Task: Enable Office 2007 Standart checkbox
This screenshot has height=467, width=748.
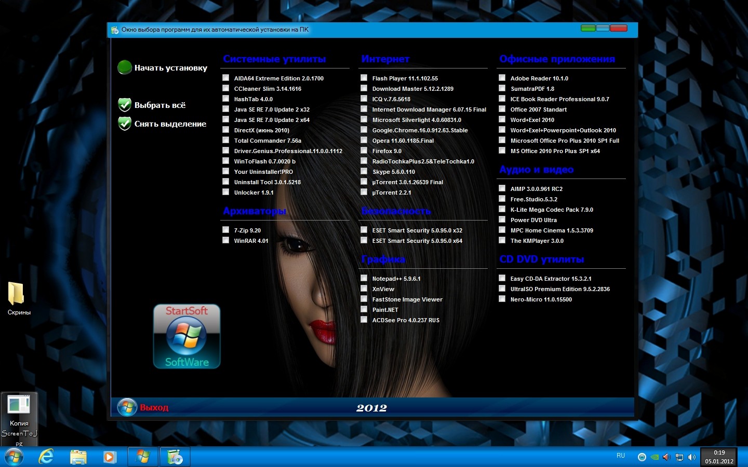Action: (x=502, y=109)
